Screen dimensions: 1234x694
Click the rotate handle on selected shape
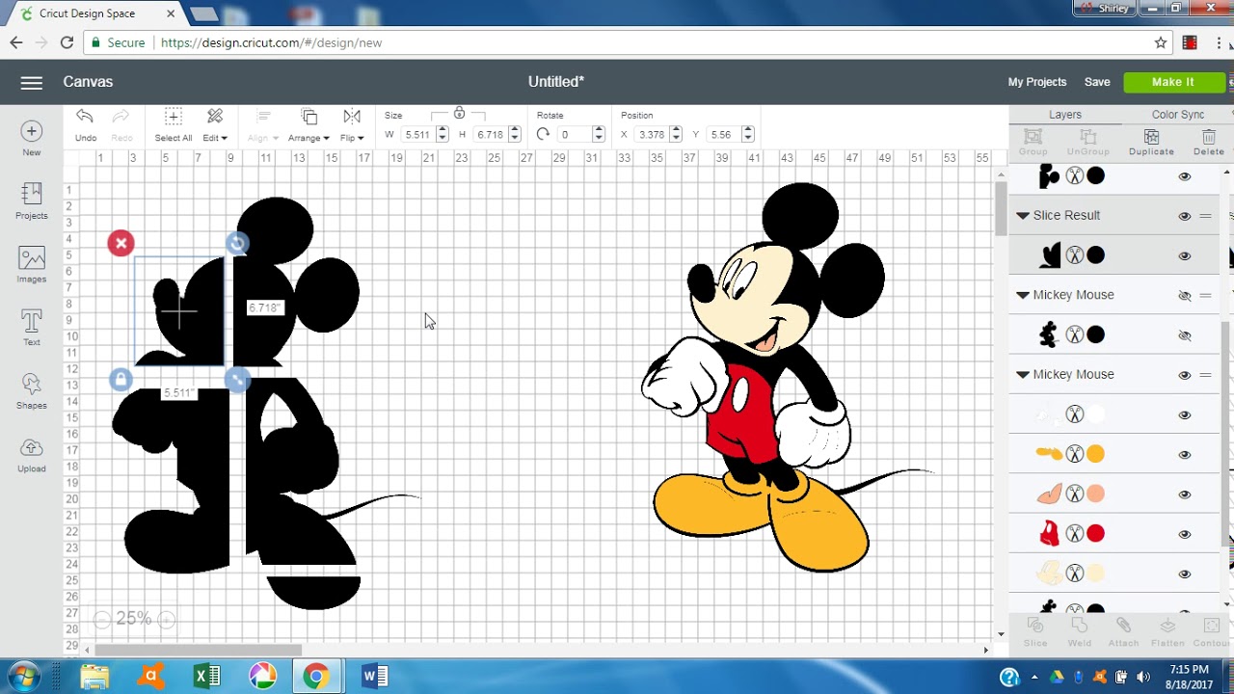[237, 243]
